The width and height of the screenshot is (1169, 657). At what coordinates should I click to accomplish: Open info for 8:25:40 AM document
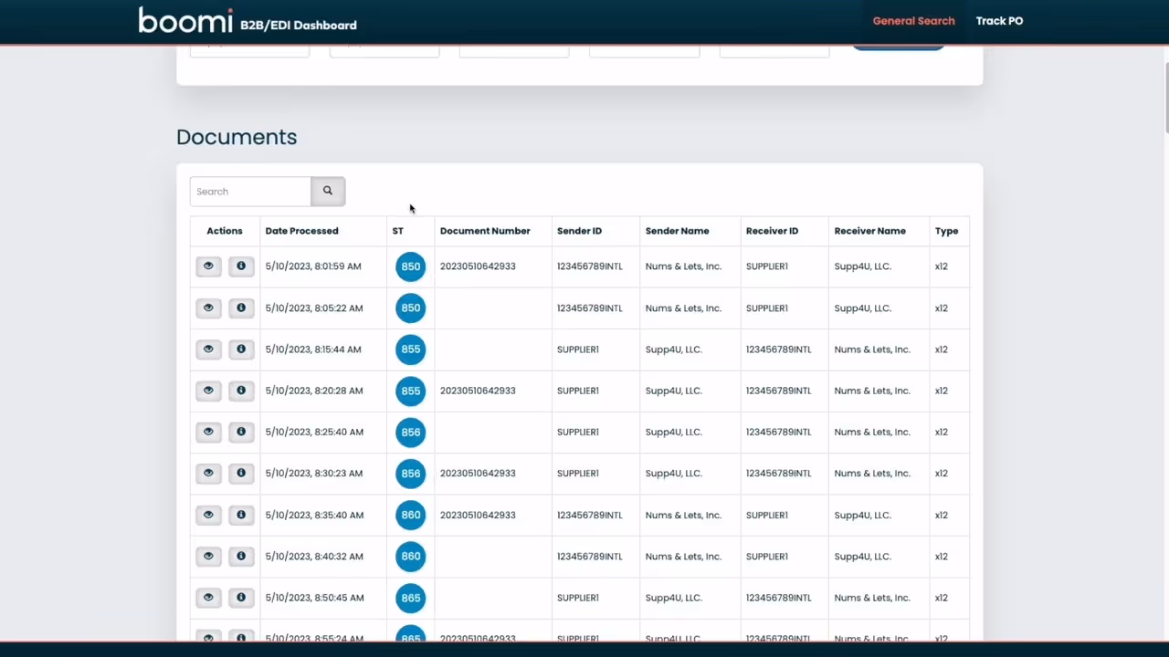coord(241,432)
